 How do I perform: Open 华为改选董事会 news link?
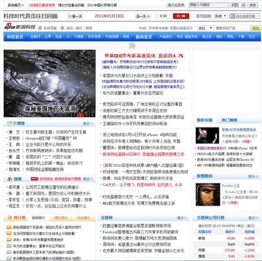point(133,93)
